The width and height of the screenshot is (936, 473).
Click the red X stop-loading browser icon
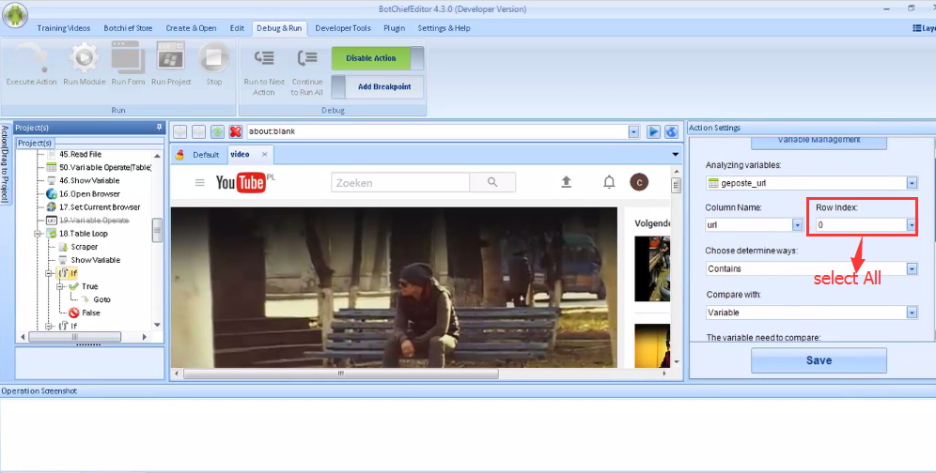pos(235,131)
